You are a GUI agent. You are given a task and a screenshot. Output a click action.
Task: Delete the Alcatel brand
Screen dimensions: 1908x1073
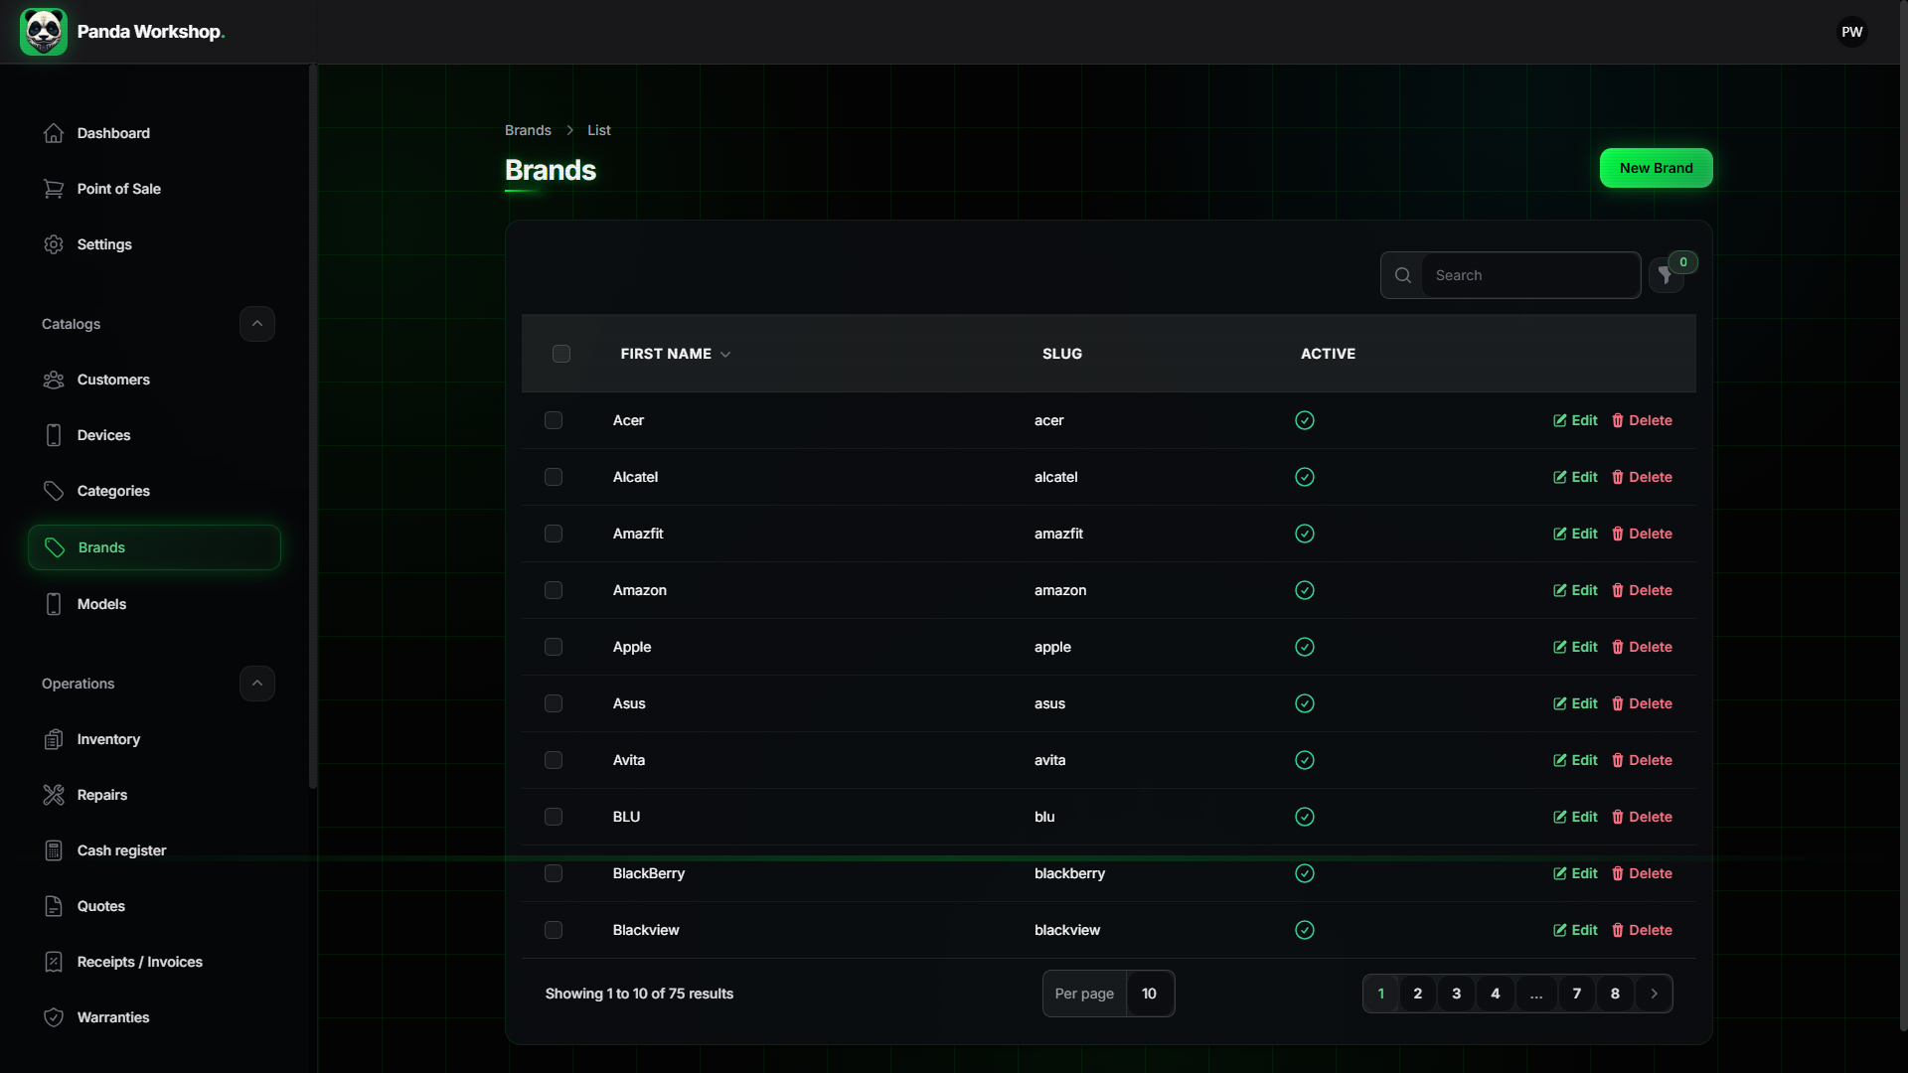(1642, 477)
